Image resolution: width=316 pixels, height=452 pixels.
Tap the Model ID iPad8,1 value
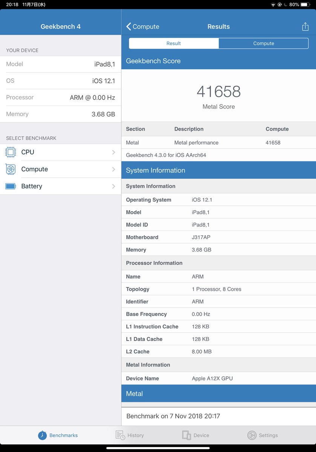[x=201, y=225]
